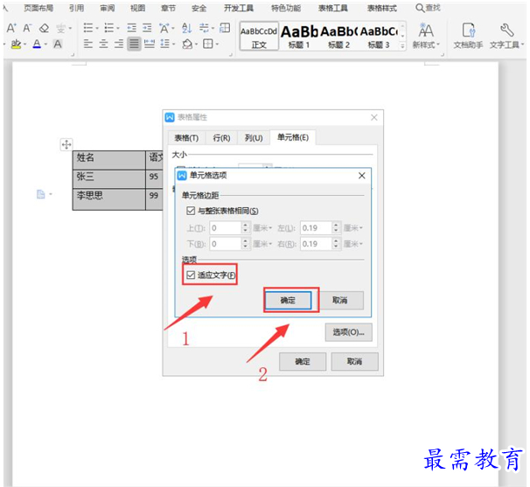The image size is (530, 487).
Task: Click the bulleted list icon
Action: point(88,28)
